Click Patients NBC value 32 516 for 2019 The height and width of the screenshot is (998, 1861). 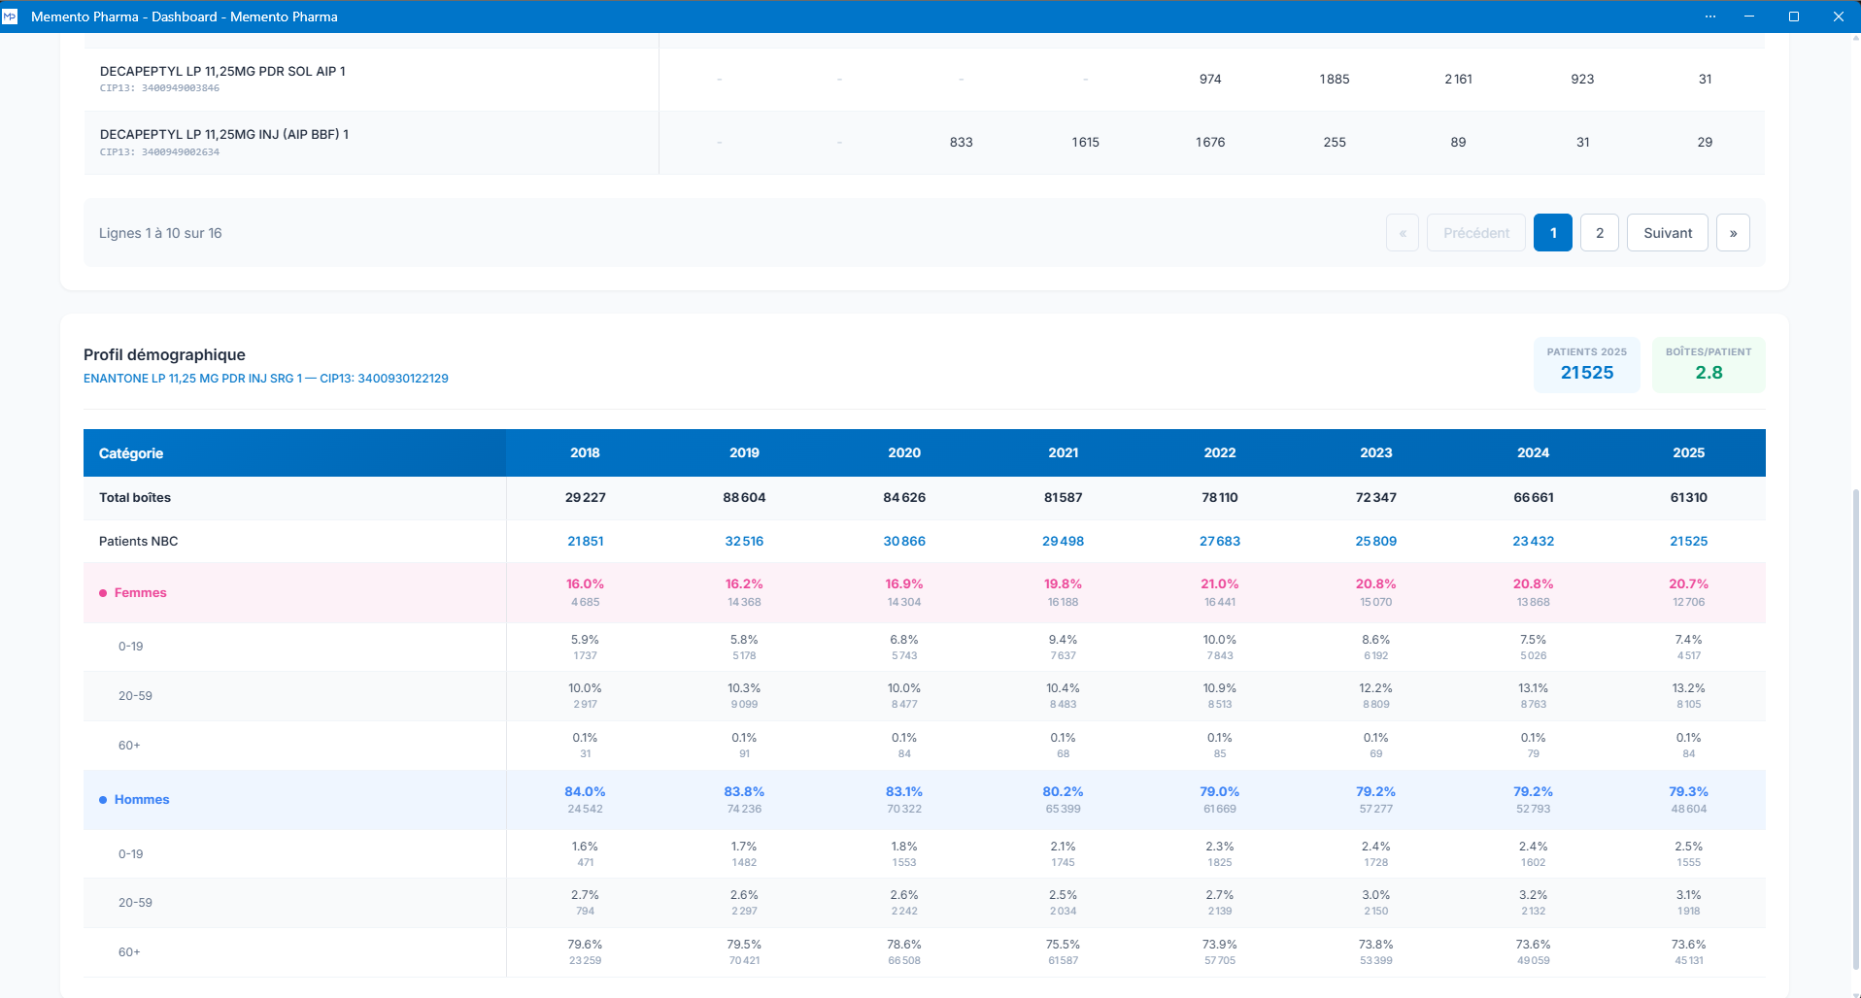coord(744,542)
